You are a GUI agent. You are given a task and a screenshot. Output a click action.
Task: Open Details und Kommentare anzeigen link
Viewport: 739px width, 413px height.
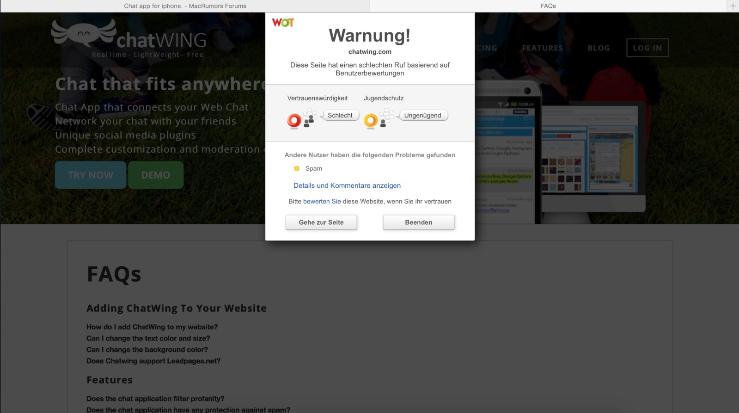tap(347, 185)
